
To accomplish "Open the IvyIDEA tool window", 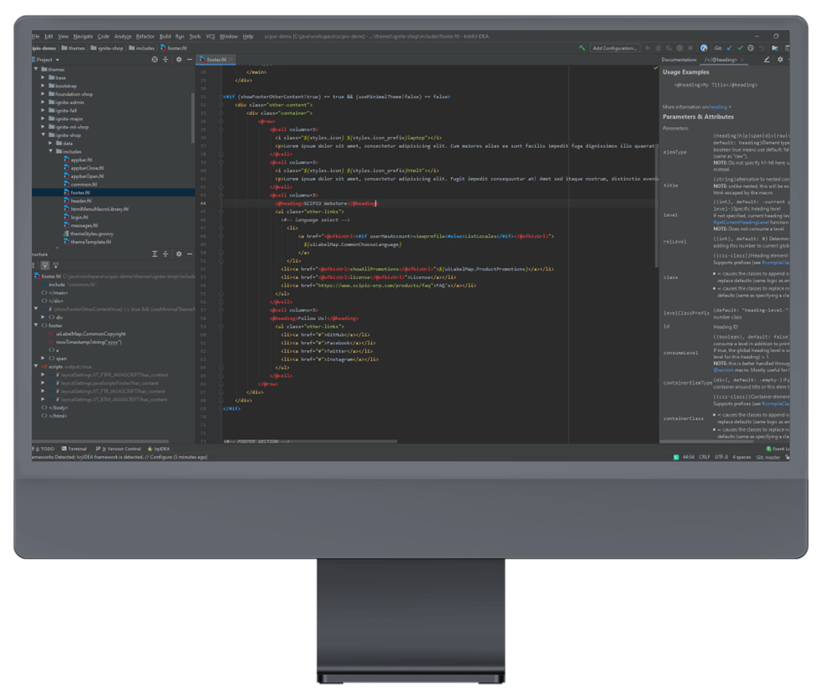I will pyautogui.click(x=159, y=449).
